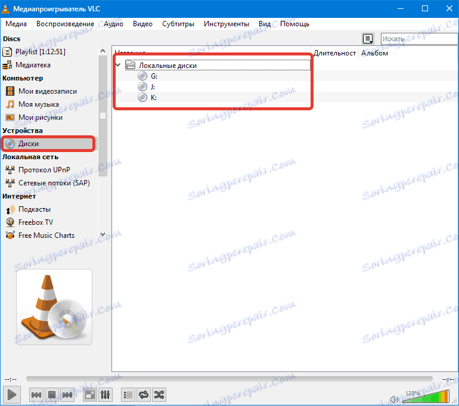Open the Видео menu
Screen dimensions: 459x406
coord(142,24)
